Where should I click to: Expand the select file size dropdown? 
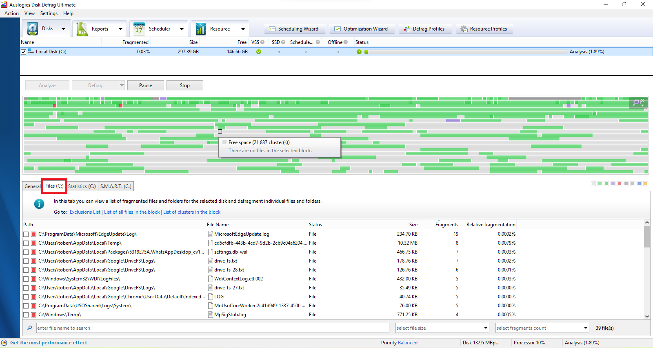click(x=486, y=328)
